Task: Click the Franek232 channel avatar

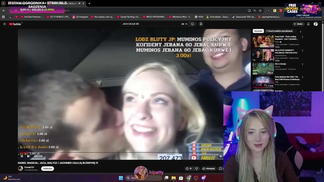Action: tap(20, 168)
